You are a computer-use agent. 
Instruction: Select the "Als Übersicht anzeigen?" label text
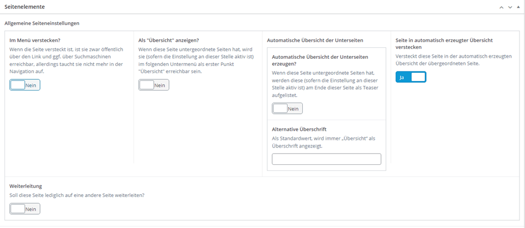tap(168, 40)
